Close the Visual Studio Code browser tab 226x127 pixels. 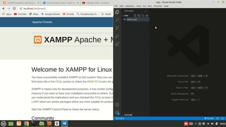click(78, 3)
